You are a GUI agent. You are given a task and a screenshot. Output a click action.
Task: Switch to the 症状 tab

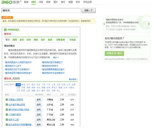click(22, 40)
